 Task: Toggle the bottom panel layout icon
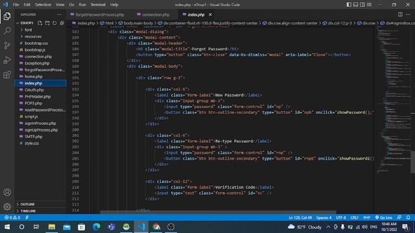point(355,5)
